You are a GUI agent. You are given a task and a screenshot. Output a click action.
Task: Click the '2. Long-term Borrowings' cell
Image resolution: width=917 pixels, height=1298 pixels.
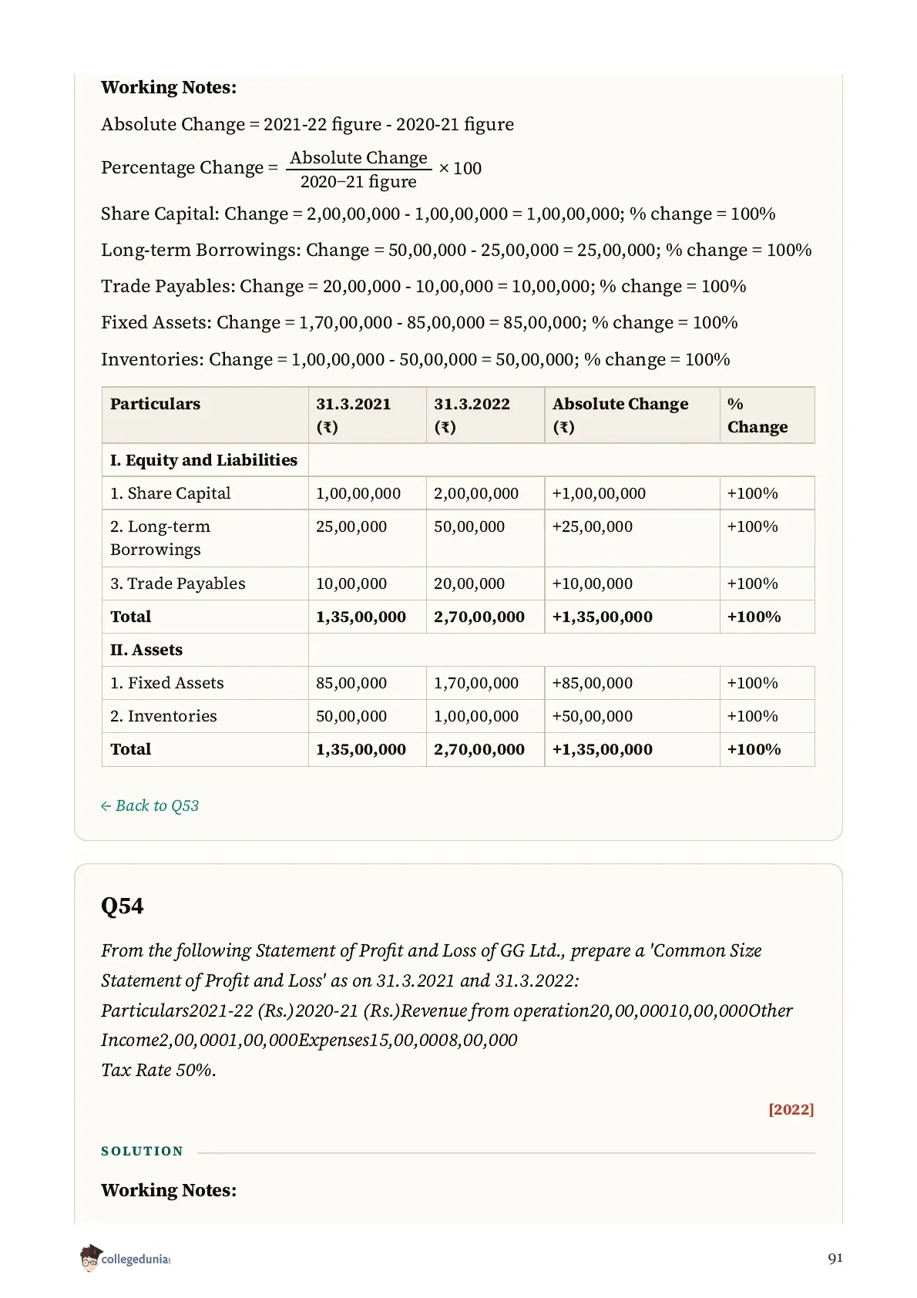(205, 538)
